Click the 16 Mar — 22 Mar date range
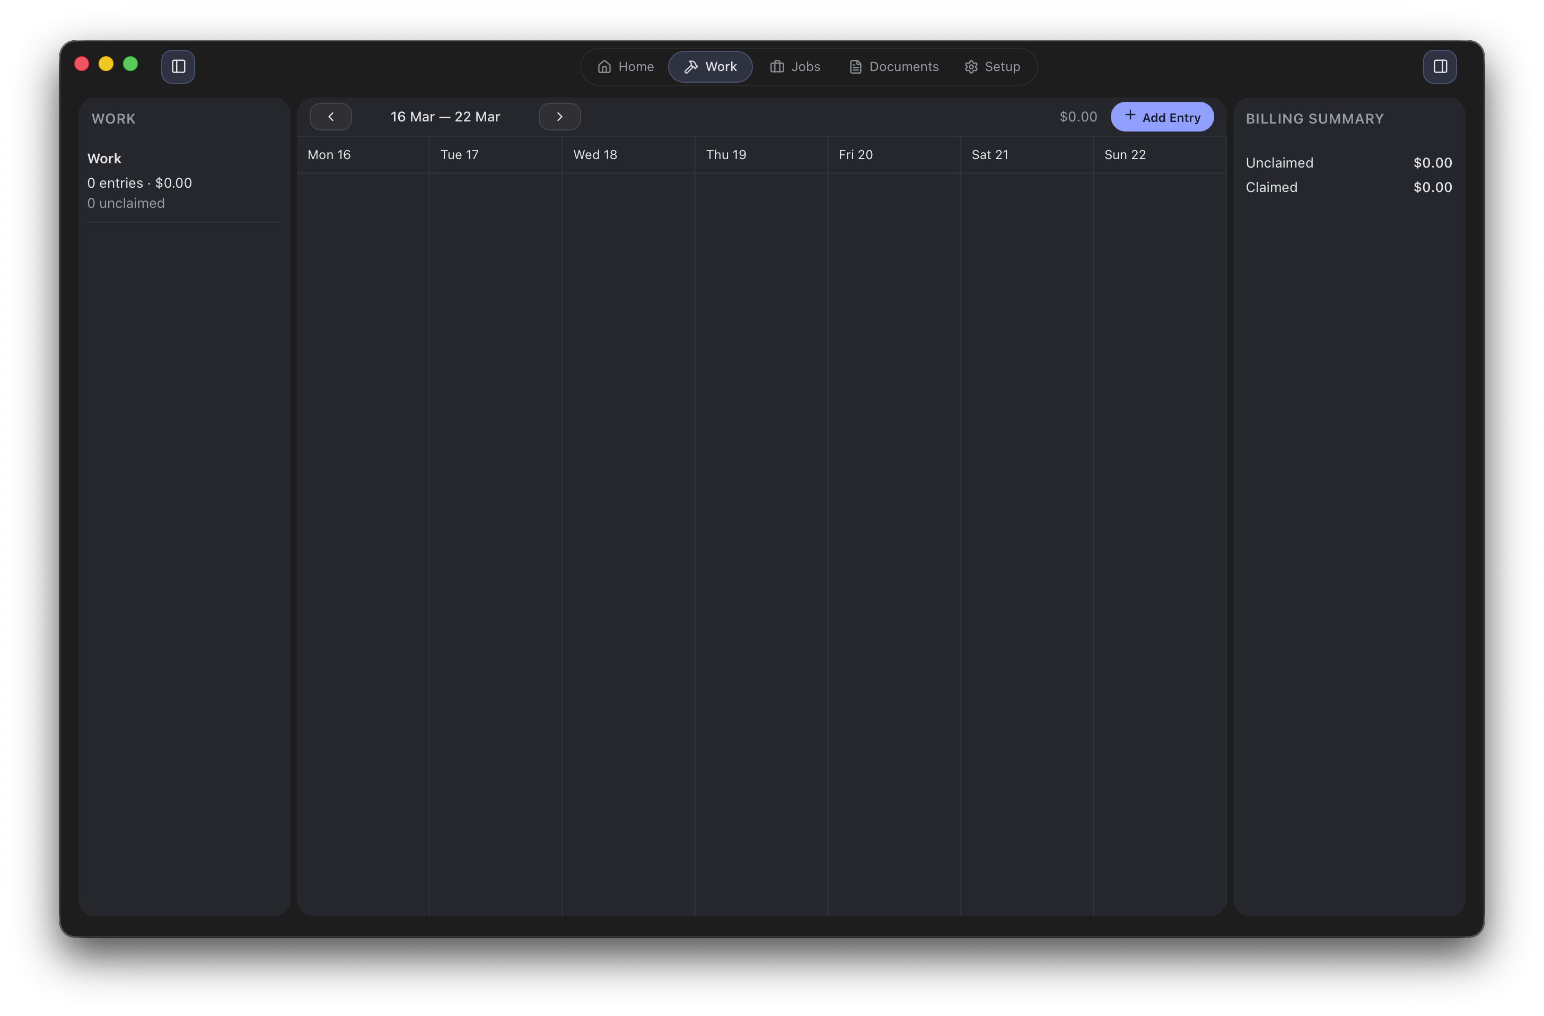1544x1016 pixels. coord(445,117)
